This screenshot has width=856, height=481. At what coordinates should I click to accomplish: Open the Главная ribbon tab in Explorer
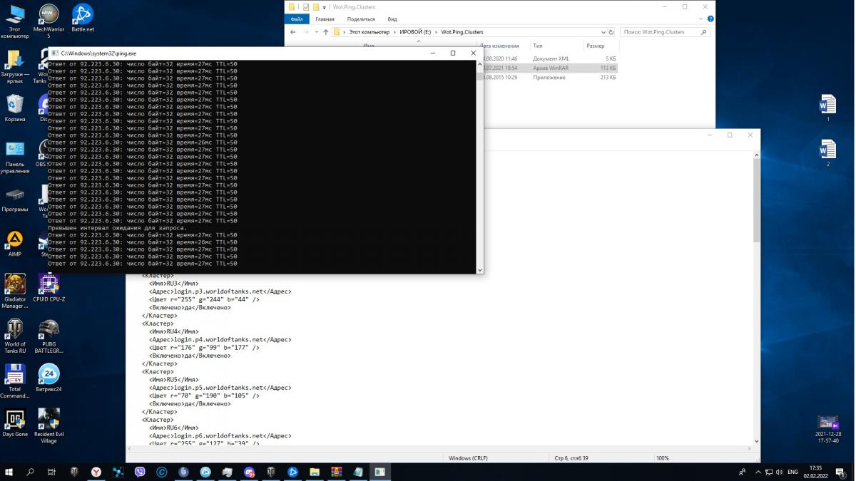pyautogui.click(x=325, y=19)
